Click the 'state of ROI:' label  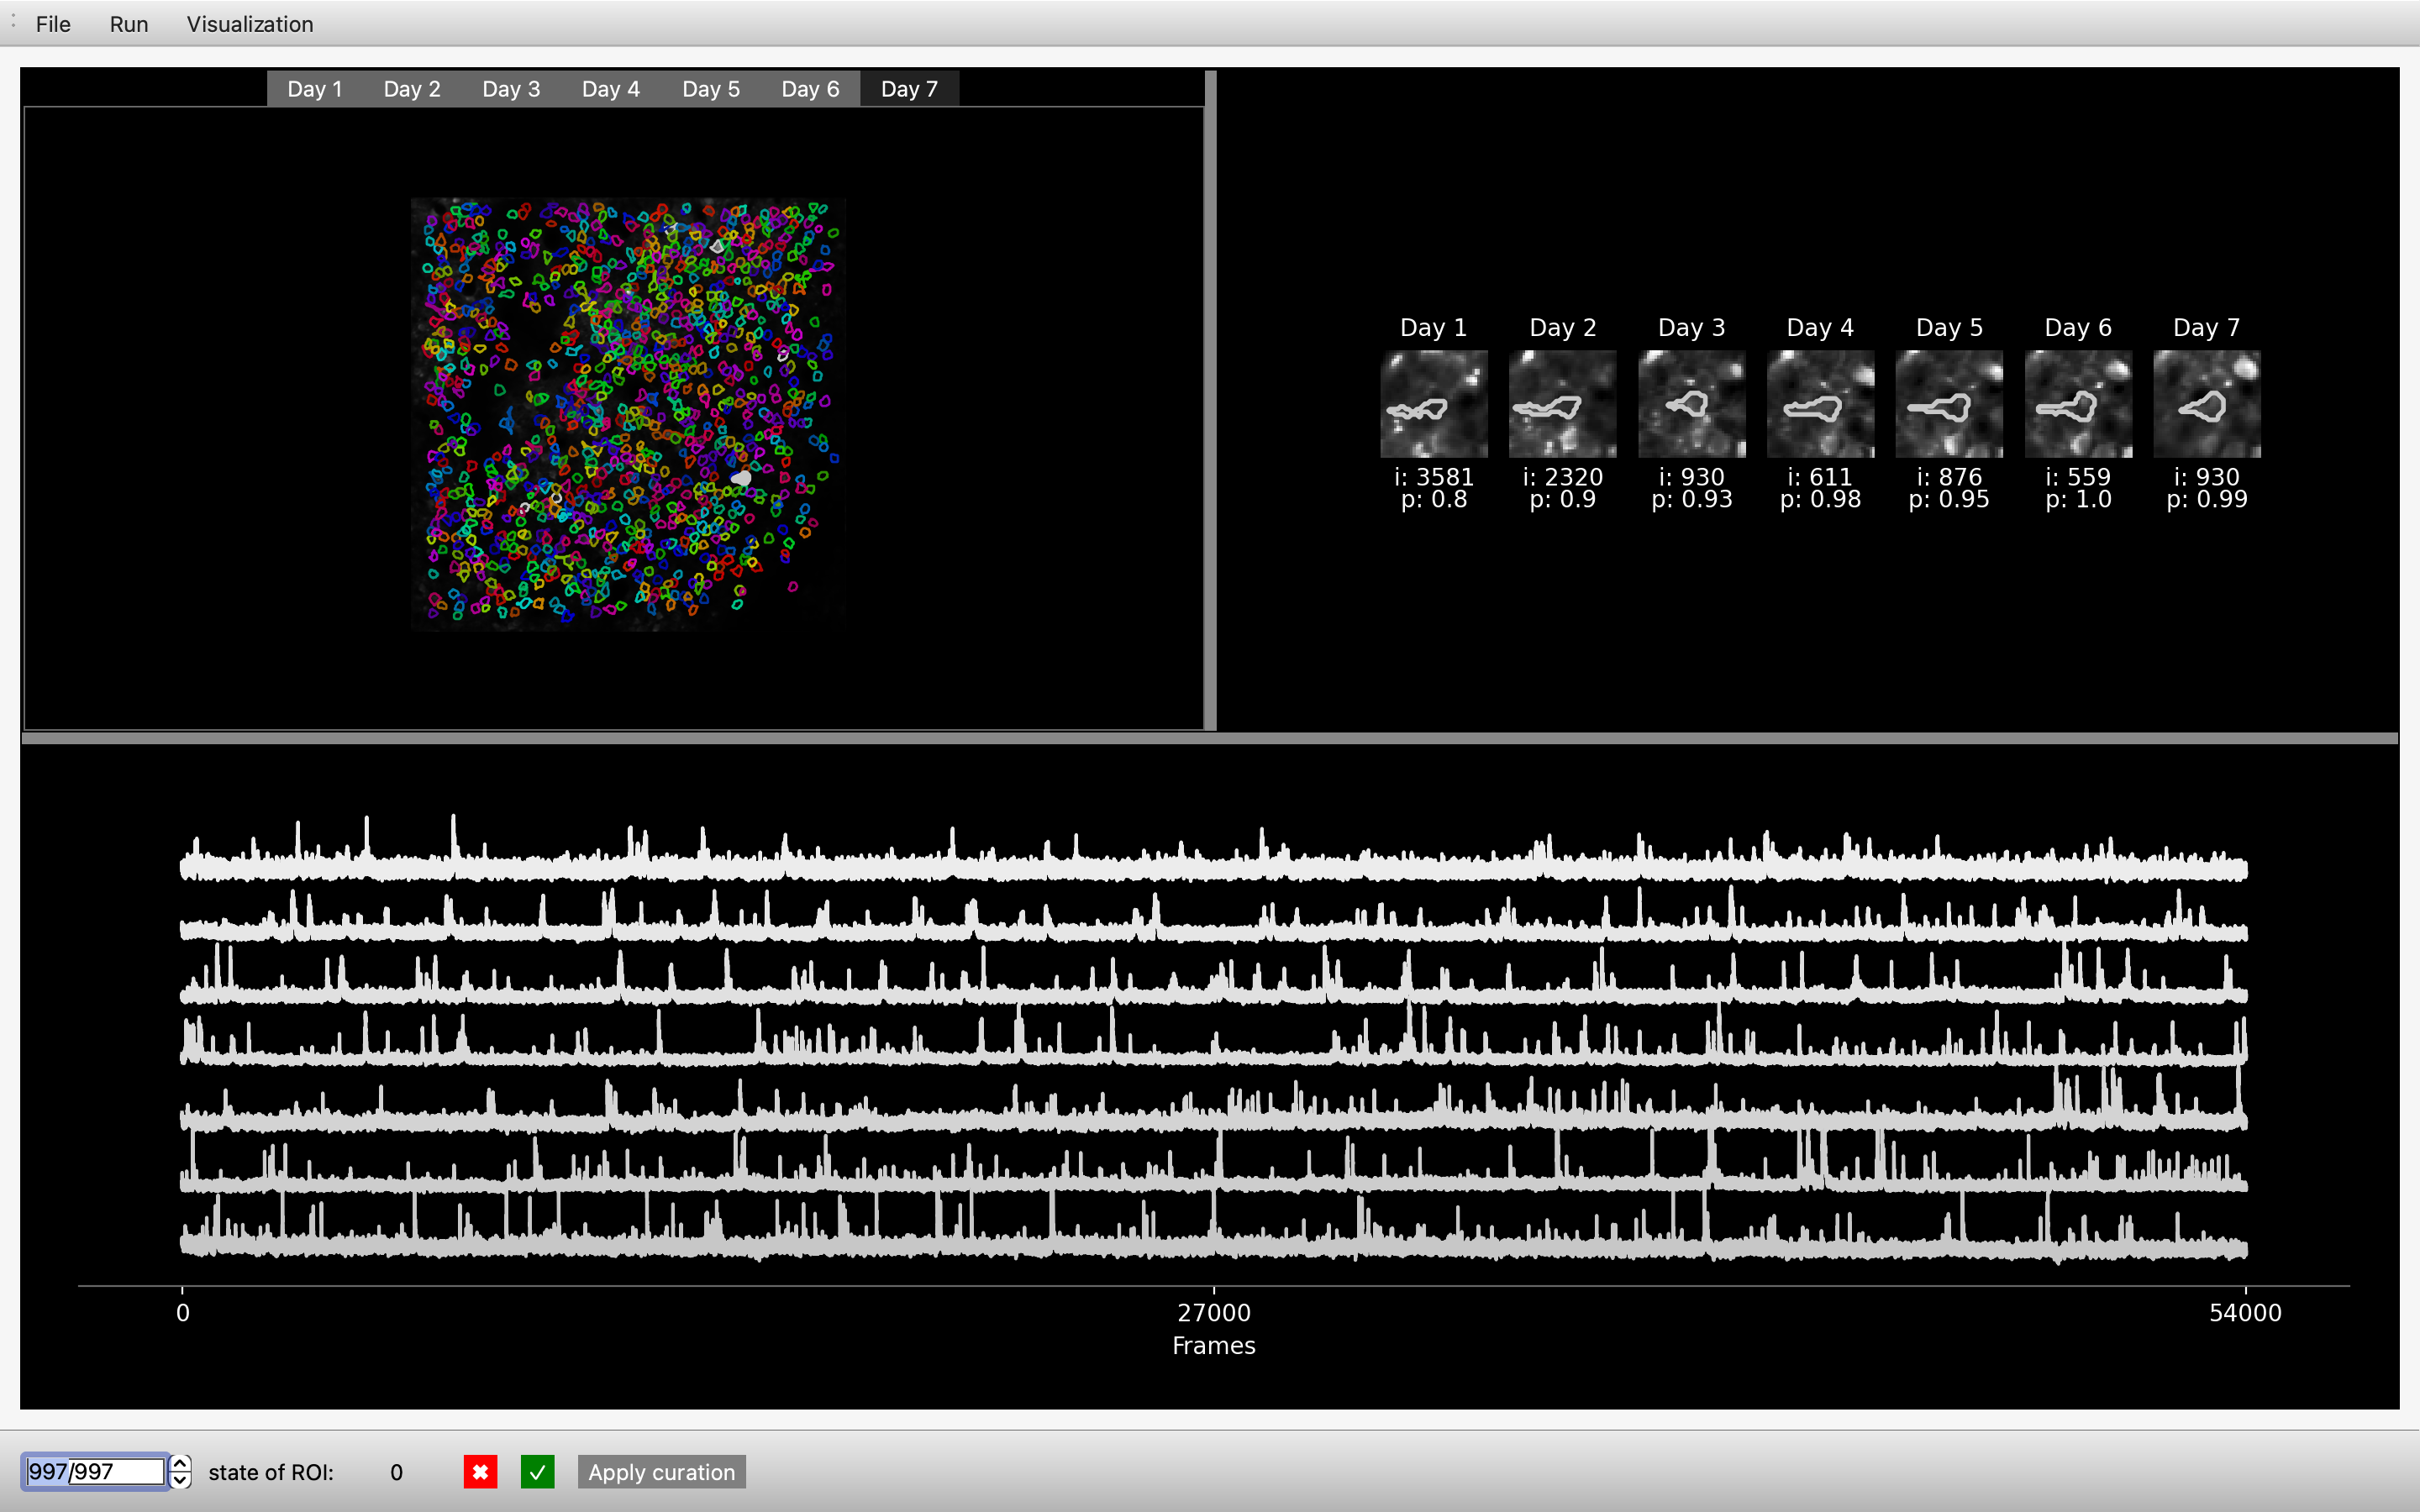tap(271, 1472)
